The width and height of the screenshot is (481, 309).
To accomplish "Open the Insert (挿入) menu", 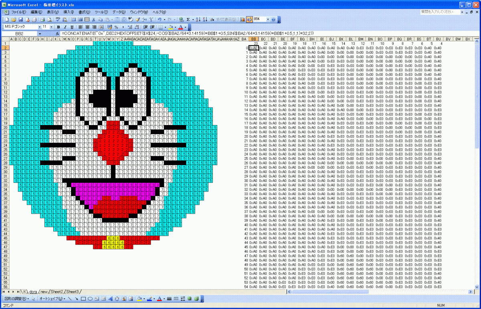I will click(69, 12).
